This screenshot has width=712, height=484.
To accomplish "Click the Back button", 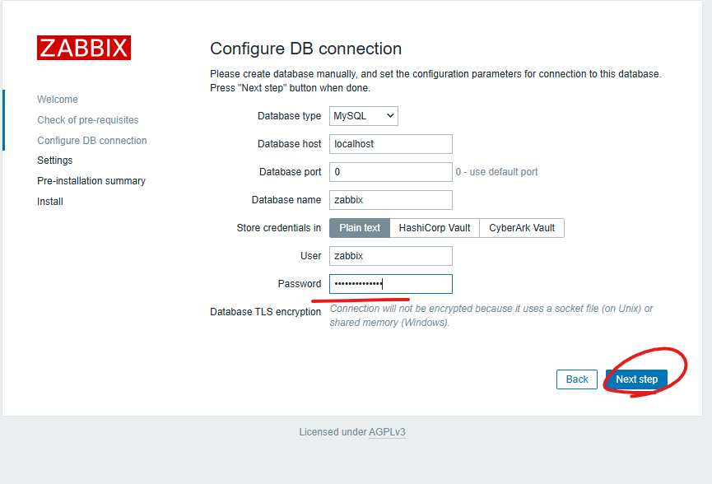I will tap(577, 379).
